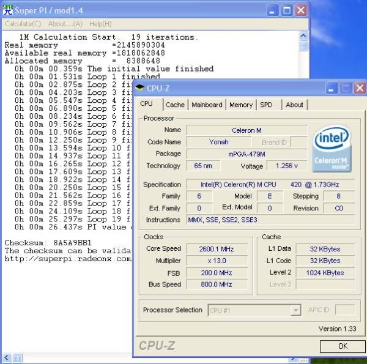Click the Ext. Family value 0
The width and height of the screenshot is (367, 364).
click(x=199, y=208)
